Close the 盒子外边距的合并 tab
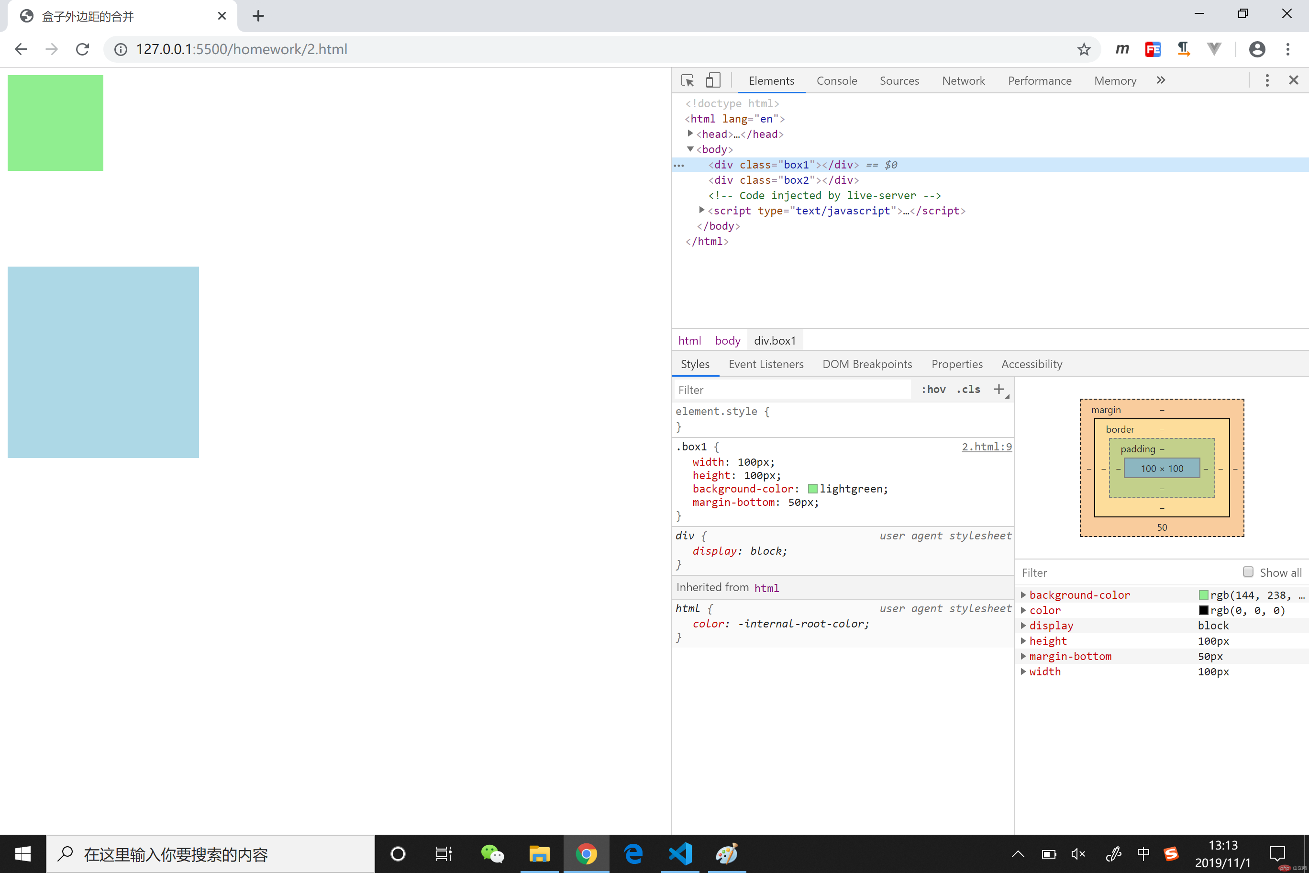The width and height of the screenshot is (1309, 873). [222, 16]
